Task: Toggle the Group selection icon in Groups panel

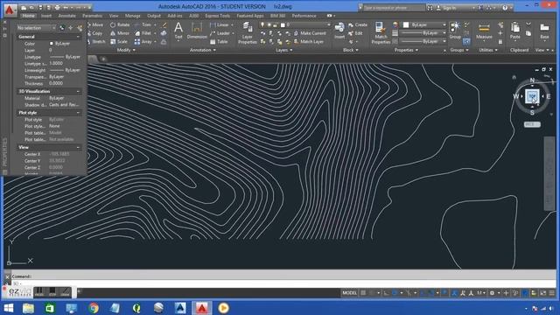Action: point(466,41)
